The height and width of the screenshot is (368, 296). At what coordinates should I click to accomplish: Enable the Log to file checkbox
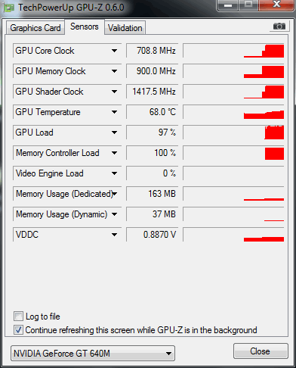[x=18, y=317]
